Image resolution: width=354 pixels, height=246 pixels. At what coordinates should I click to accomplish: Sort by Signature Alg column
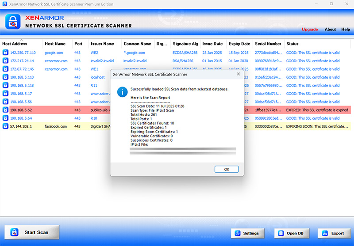pos(185,44)
